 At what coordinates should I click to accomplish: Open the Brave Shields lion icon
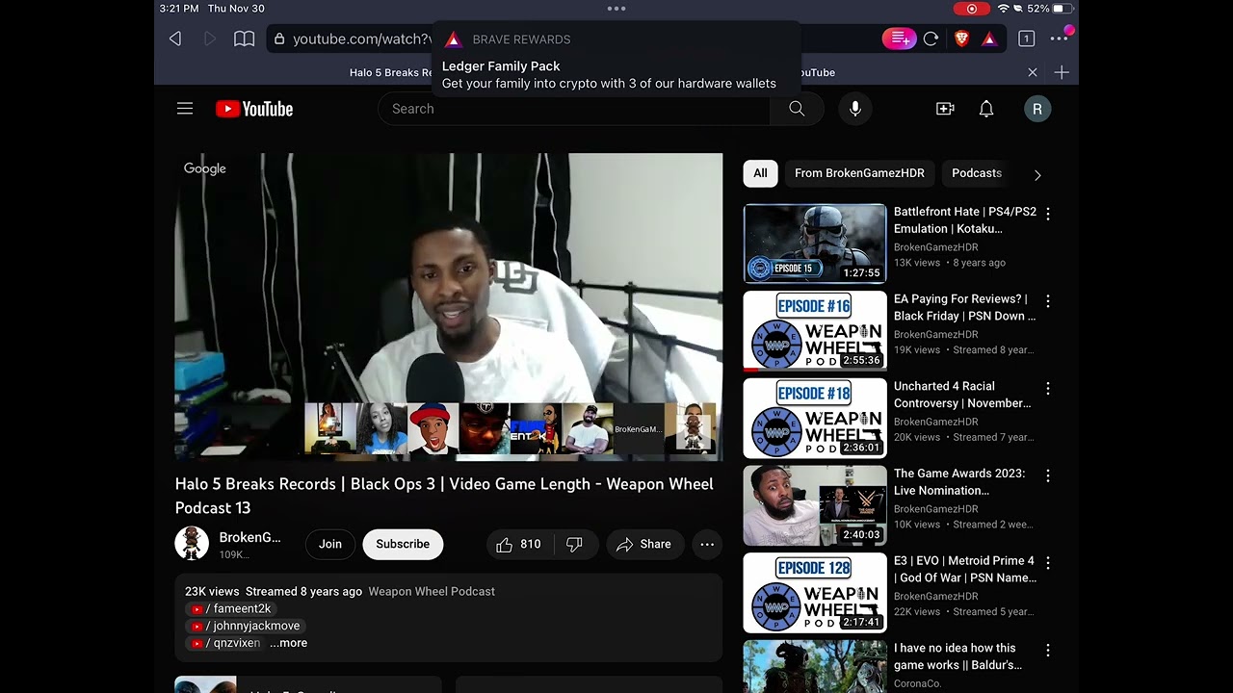(961, 38)
